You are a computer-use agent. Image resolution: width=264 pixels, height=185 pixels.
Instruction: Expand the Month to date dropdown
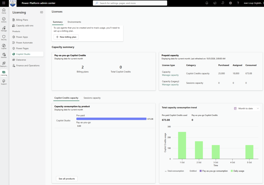(x=247, y=109)
